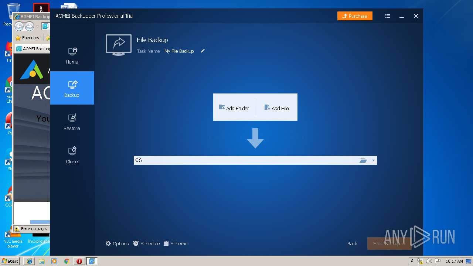This screenshot has height=266, width=473.
Task: Click the Purchase button
Action: coord(355,16)
